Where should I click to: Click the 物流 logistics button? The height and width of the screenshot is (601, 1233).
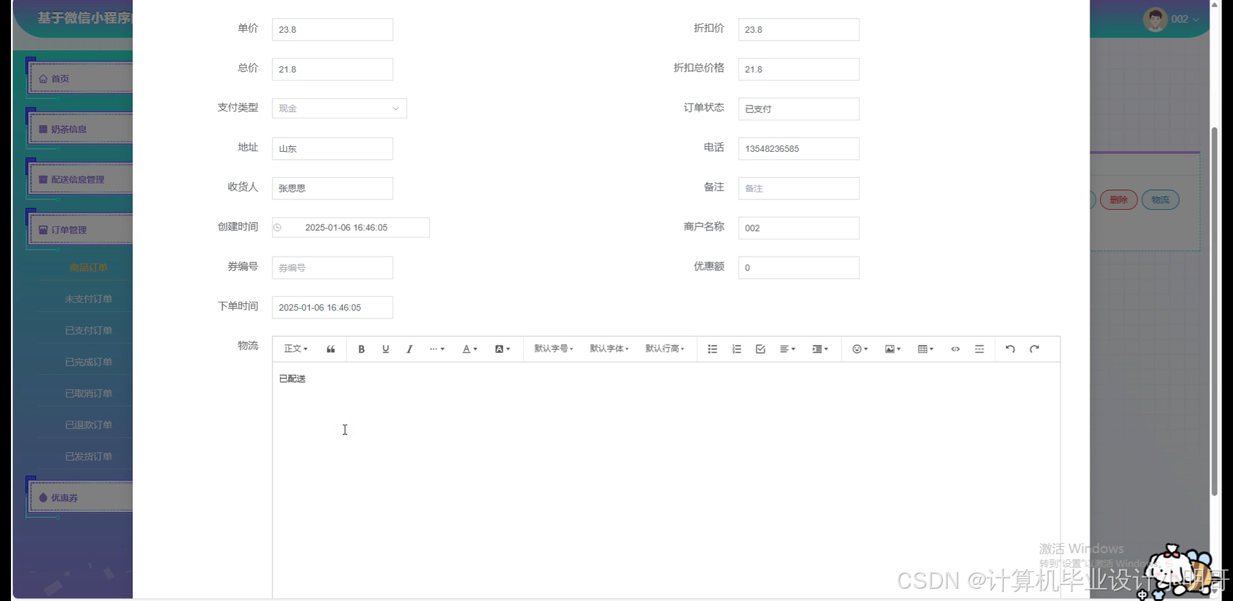coord(1160,199)
